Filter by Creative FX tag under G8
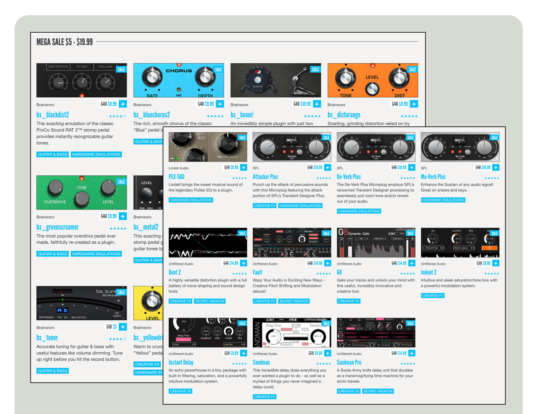 (349, 301)
